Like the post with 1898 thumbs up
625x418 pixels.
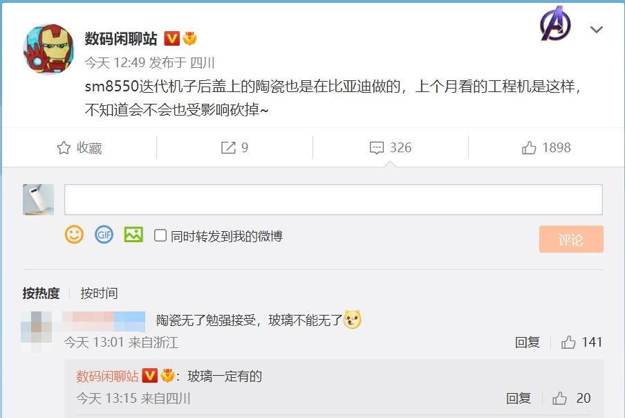tap(546, 147)
